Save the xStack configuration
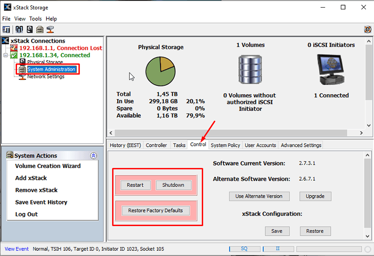This screenshot has width=374, height=256. (277, 231)
